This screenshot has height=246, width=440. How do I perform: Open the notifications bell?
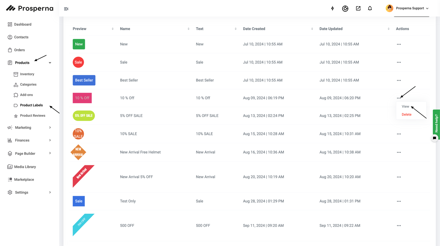click(x=370, y=8)
